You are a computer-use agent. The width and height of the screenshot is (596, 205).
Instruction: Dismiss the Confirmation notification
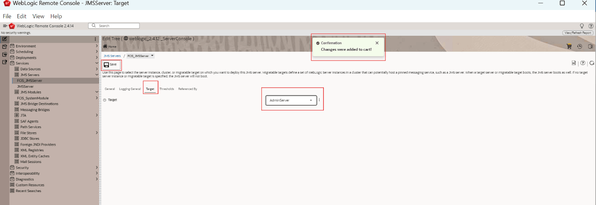(x=377, y=43)
